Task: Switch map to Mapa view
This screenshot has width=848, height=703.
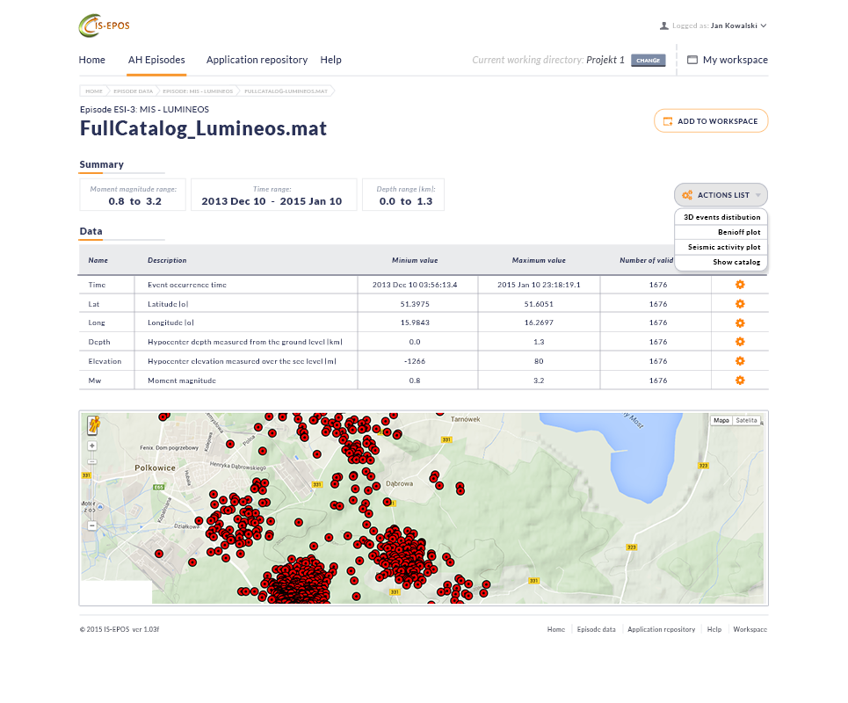Action: [721, 421]
